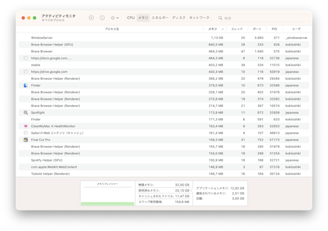Select the com.apple.WebKit.WebContent process
The height and width of the screenshot is (231, 328).
(x=164, y=167)
